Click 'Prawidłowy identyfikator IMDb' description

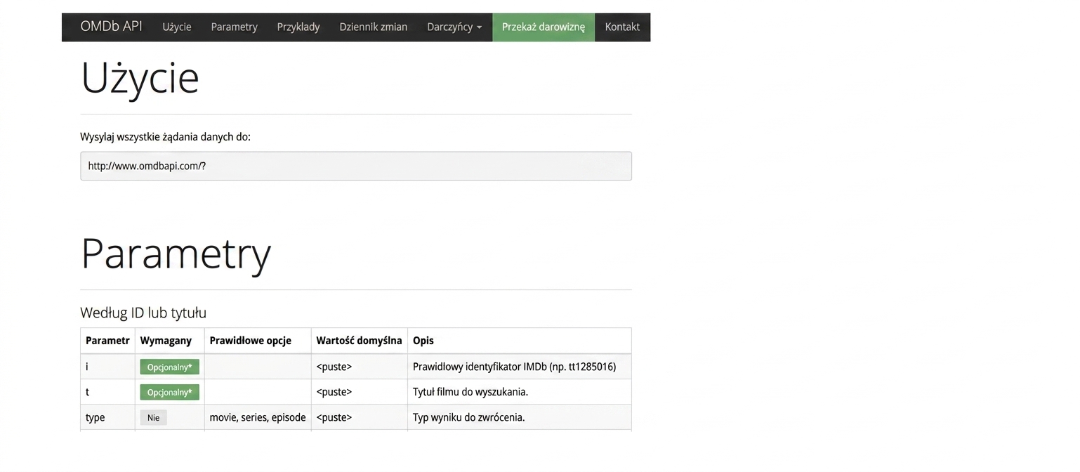(x=514, y=367)
